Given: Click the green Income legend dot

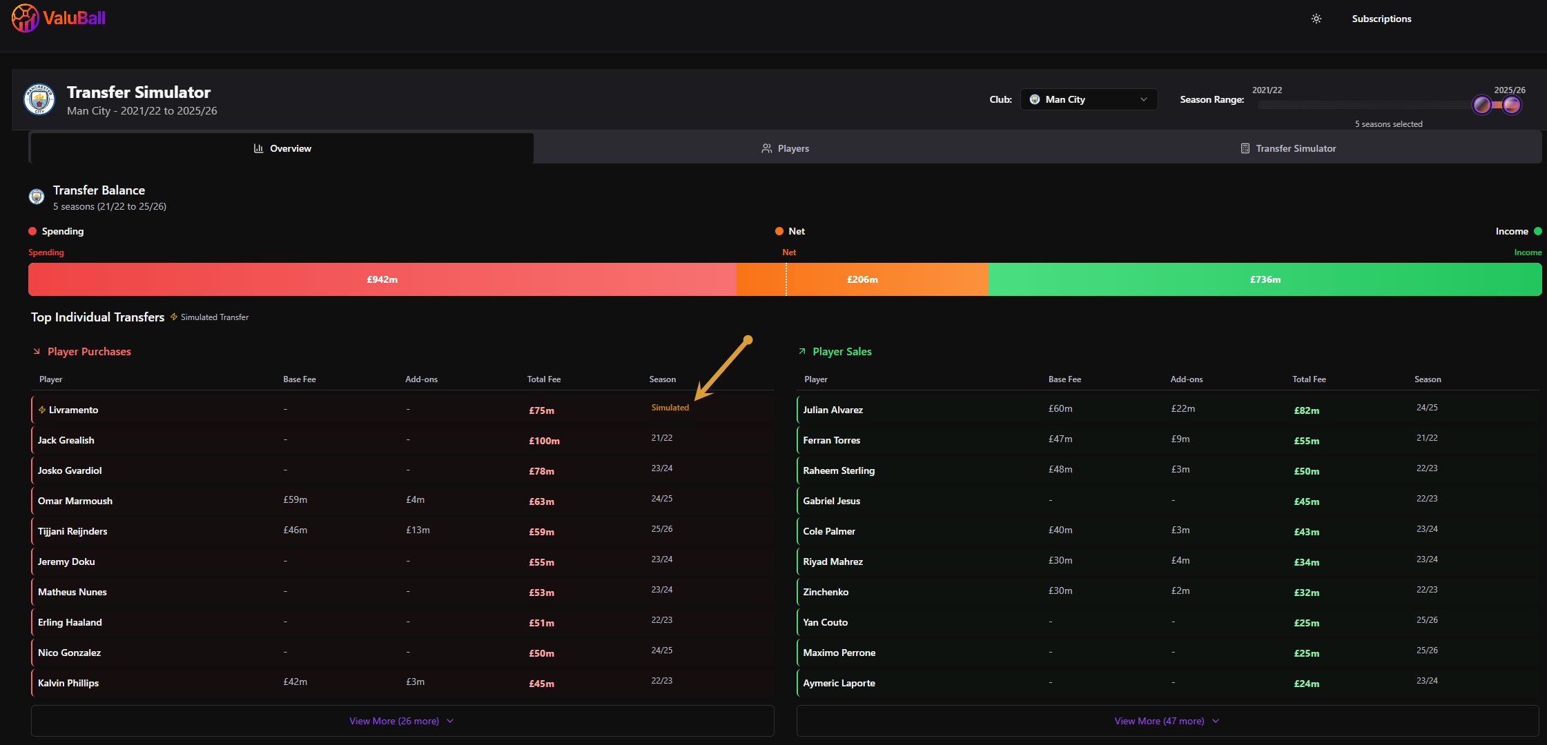Looking at the screenshot, I should (1537, 231).
